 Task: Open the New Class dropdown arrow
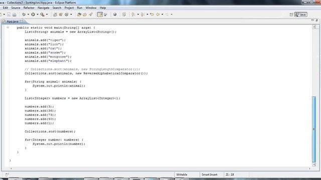click(x=71, y=14)
